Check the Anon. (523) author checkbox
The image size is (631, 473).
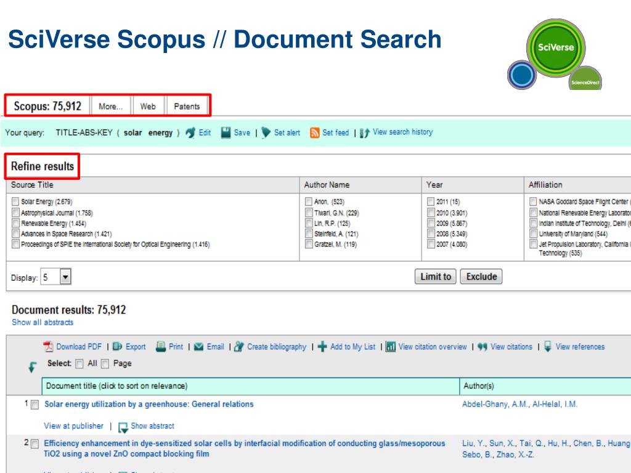tap(309, 201)
